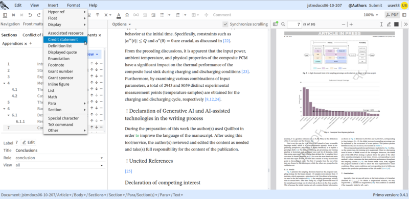The image size is (409, 199).
Task: Open the Role conclusion dropdown
Action: [x=59, y=158]
